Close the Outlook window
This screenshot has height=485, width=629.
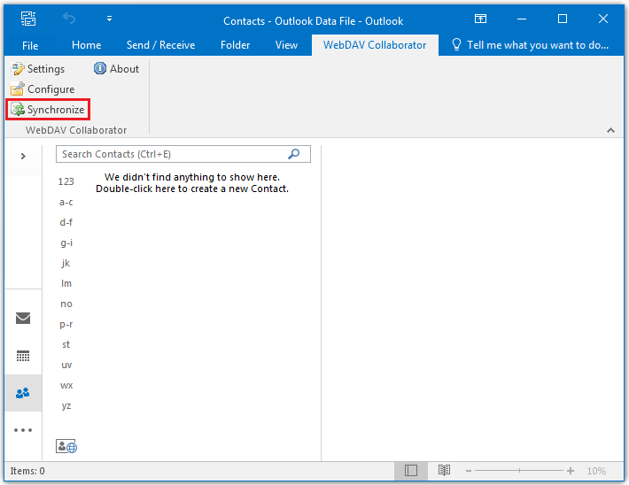(603, 19)
